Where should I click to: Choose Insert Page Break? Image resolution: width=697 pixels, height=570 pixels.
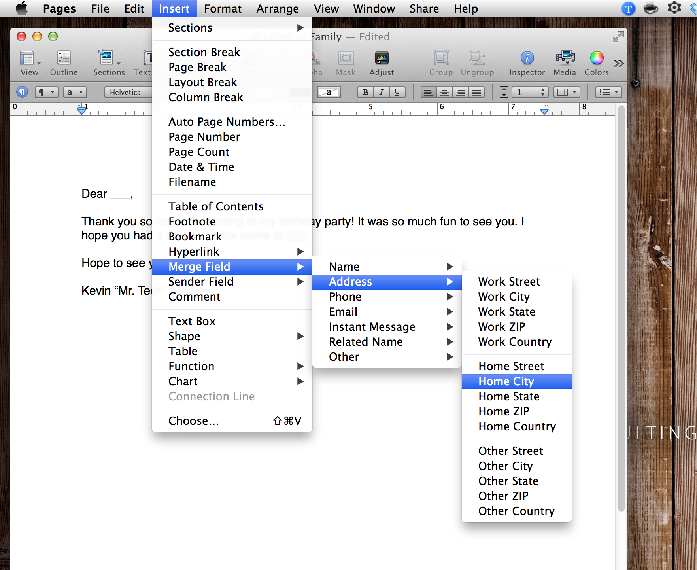pos(232,67)
